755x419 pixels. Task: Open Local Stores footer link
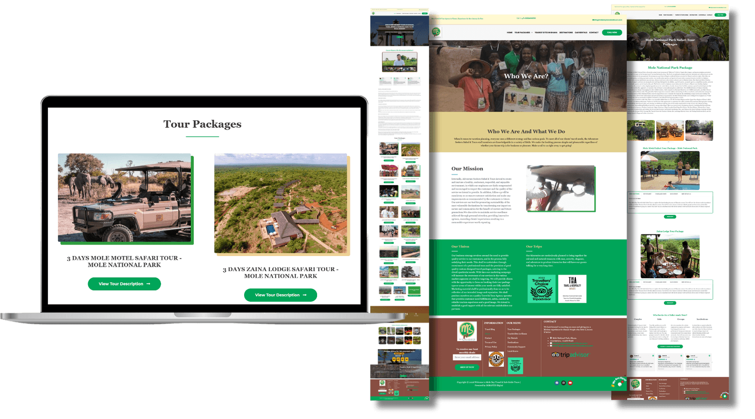point(512,351)
